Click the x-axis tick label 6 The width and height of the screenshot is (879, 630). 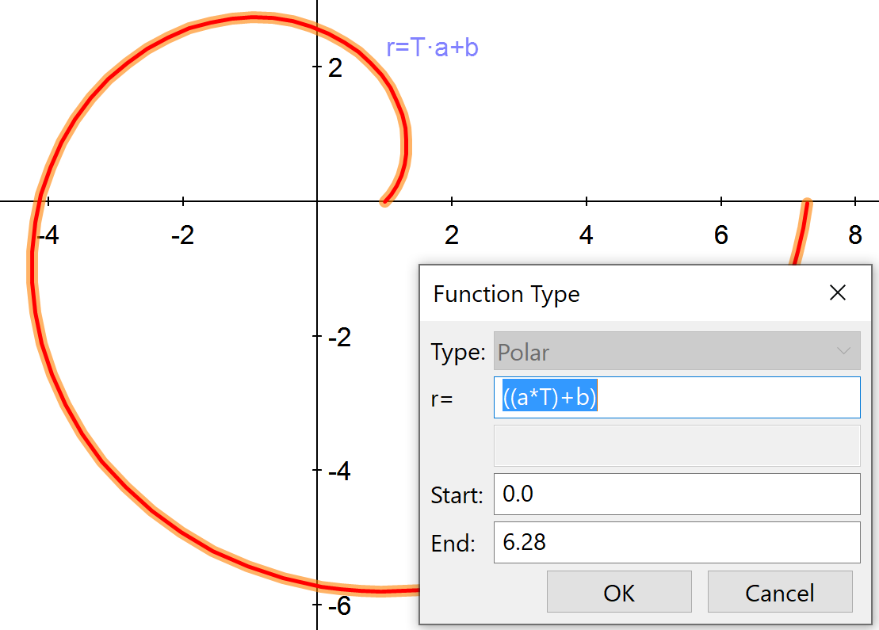tap(720, 235)
